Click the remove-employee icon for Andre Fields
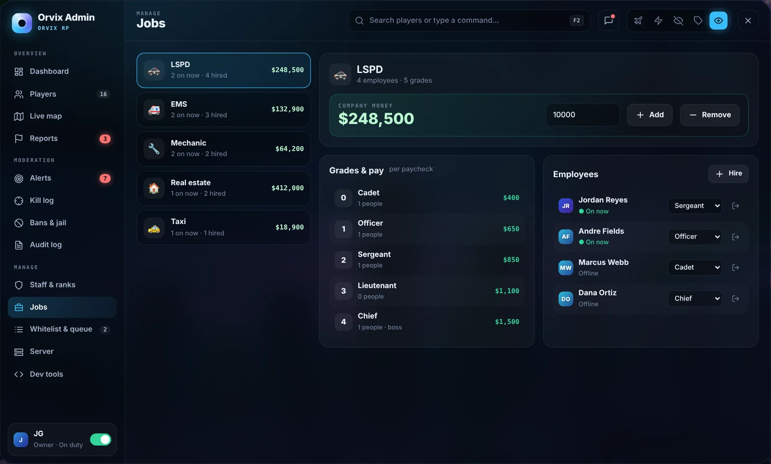Screen dimensions: 771x464 coord(735,236)
